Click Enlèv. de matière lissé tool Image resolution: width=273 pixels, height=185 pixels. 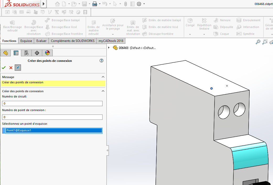(x=160, y=27)
